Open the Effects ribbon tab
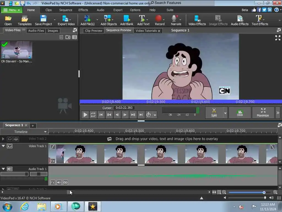The height and width of the screenshot is (212, 282). pyautogui.click(x=83, y=10)
